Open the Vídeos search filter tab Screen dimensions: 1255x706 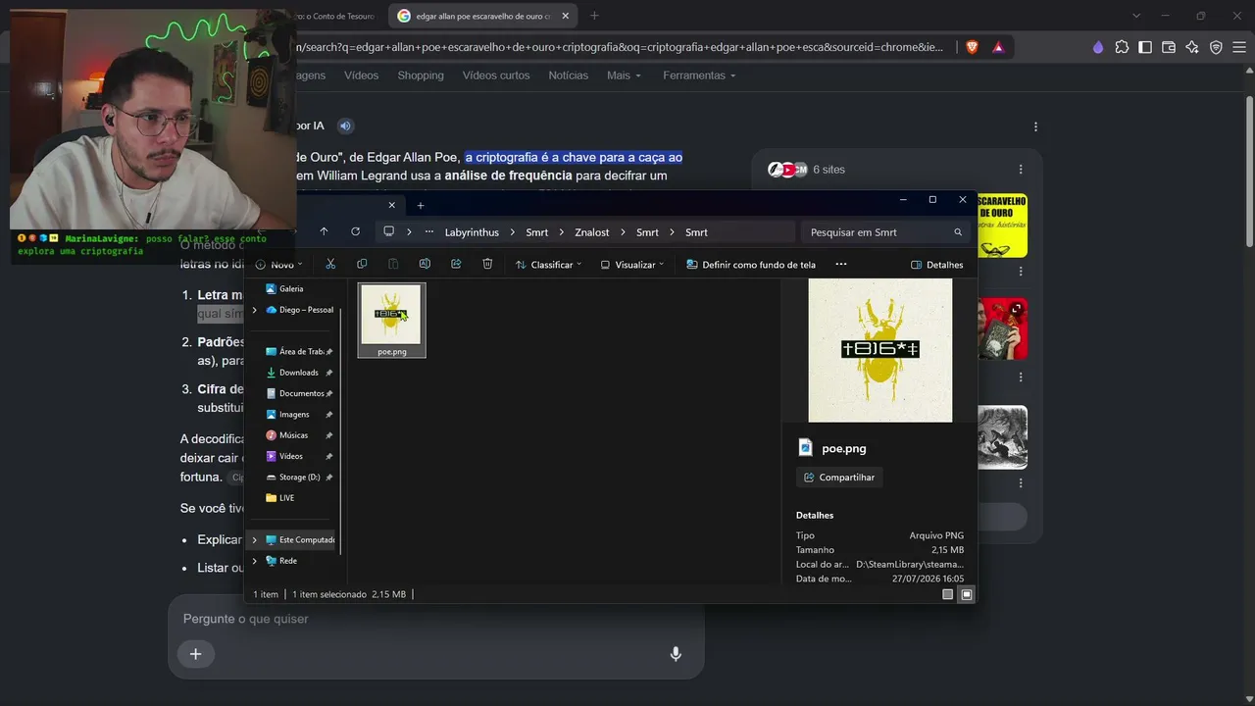click(x=361, y=76)
